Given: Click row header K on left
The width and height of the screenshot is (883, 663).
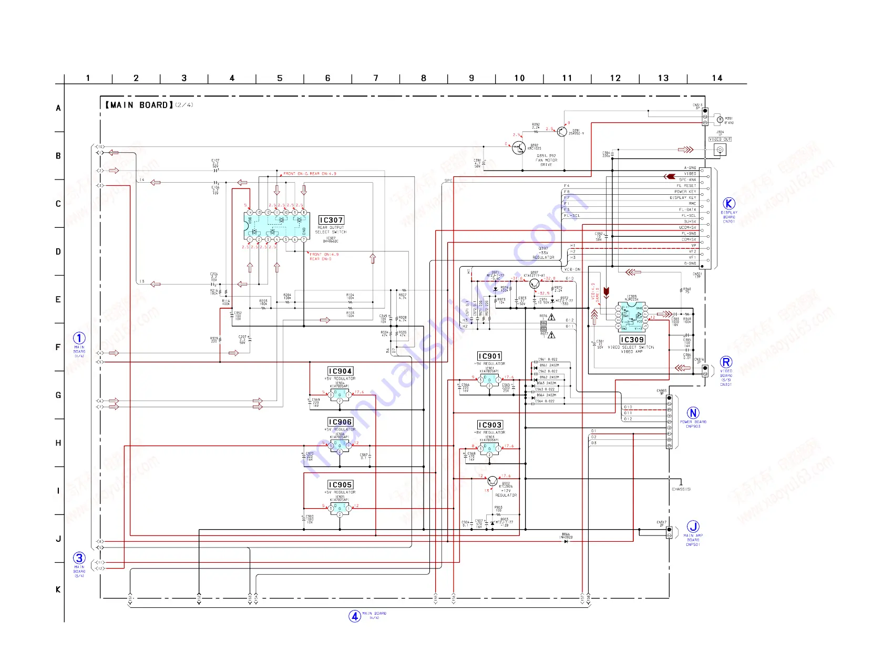Looking at the screenshot, I should pyautogui.click(x=58, y=590).
